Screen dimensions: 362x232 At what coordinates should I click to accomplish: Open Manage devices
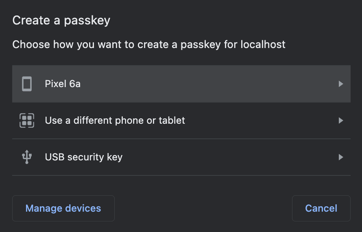point(63,208)
